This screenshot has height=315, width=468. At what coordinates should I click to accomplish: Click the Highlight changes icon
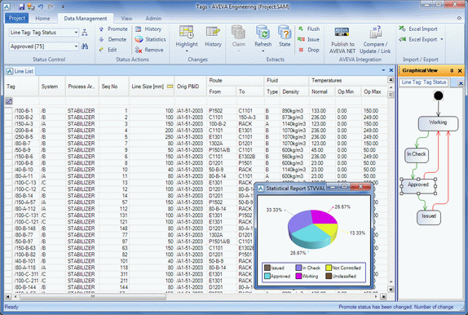point(187,33)
